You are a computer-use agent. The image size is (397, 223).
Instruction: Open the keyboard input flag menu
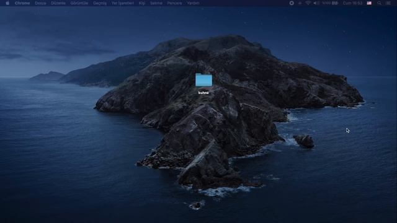tap(370, 3)
